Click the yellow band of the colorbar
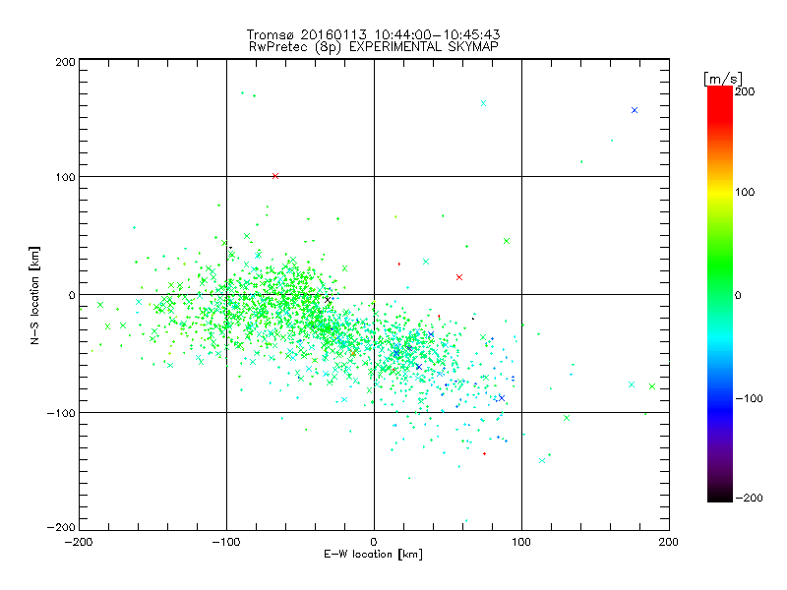This screenshot has height=590, width=787. tap(720, 193)
